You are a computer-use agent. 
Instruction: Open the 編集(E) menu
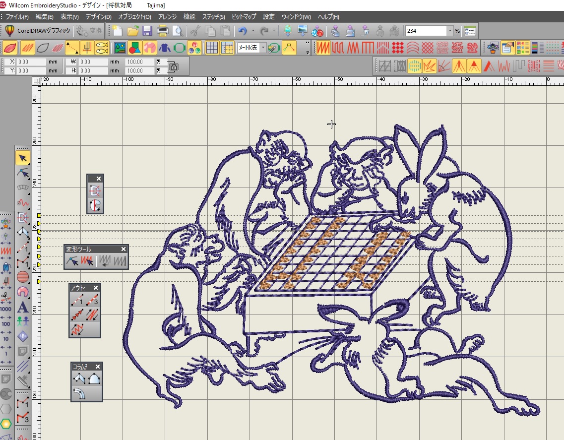45,17
